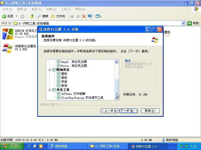Open the Search (搜索) toolbar button
The width and height of the screenshot is (201, 150).
click(43, 16)
